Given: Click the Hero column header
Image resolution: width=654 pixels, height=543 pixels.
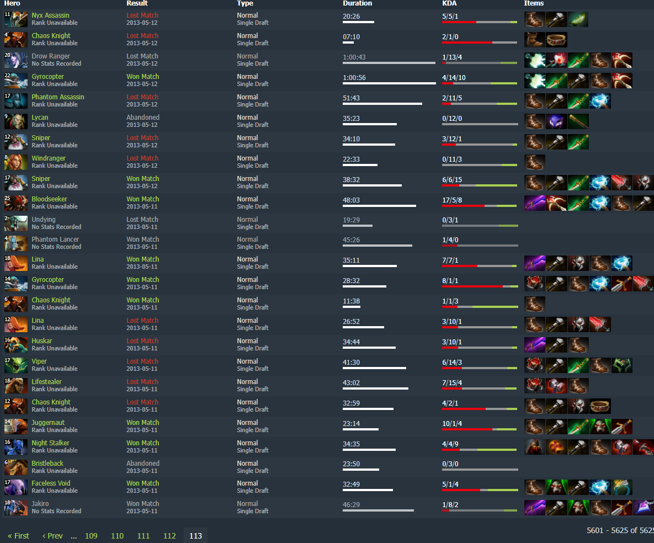Looking at the screenshot, I should (12, 3).
